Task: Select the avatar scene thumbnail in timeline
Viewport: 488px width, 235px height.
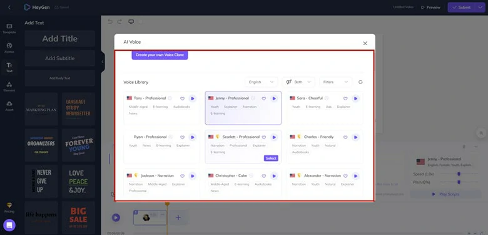Action: click(x=150, y=217)
